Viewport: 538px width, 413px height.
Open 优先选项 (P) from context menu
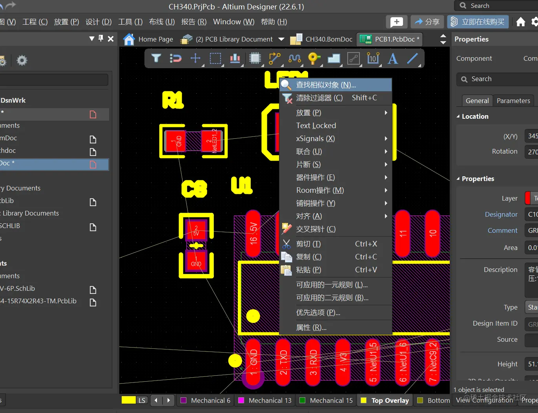click(x=336, y=313)
